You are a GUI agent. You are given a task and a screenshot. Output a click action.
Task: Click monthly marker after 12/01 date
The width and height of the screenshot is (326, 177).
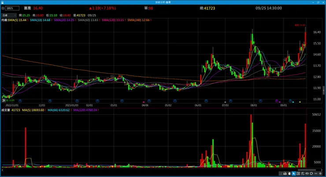50,101
